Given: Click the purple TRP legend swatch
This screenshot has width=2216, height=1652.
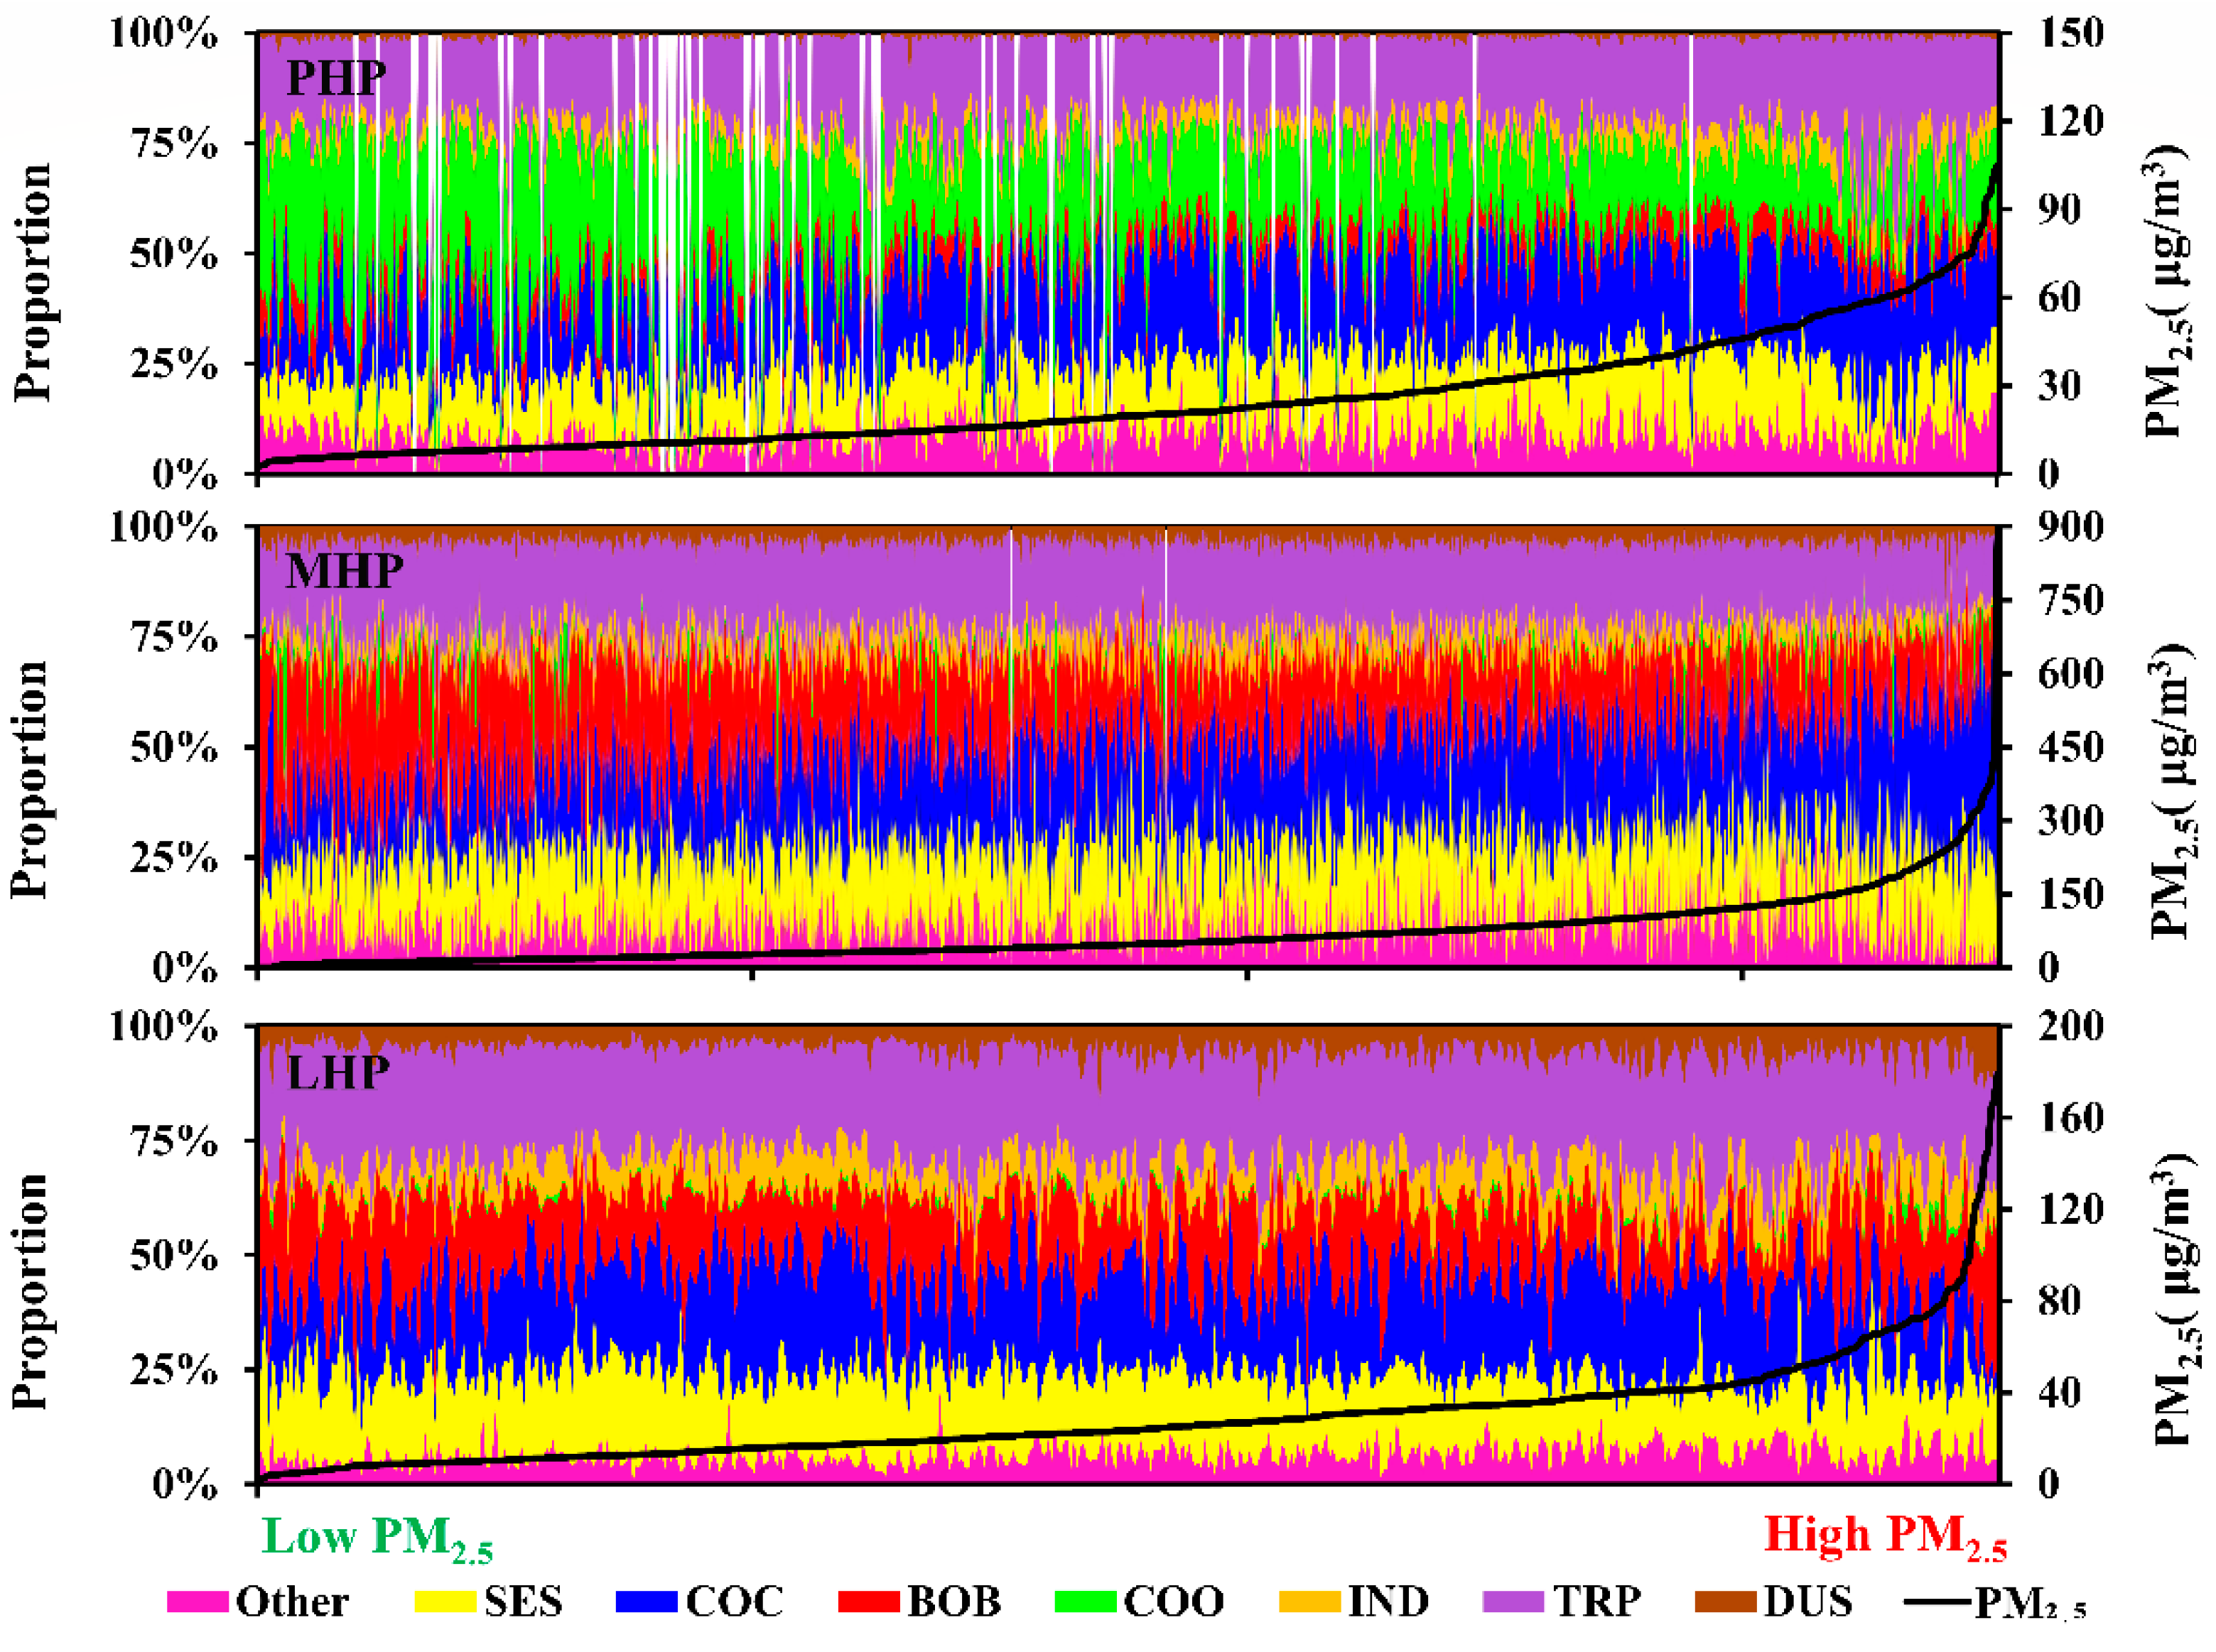Looking at the screenshot, I should (1513, 1601).
